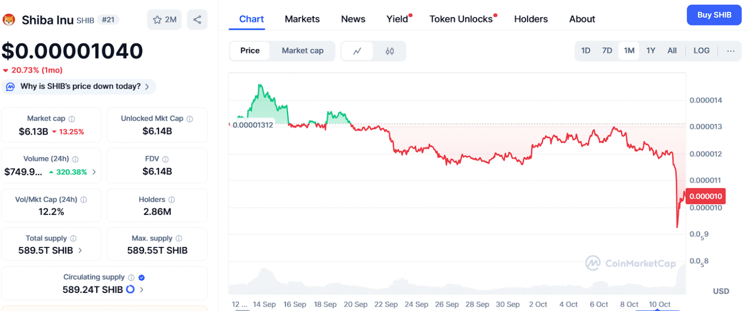Click the Shiba Inu coin logo

(9, 20)
